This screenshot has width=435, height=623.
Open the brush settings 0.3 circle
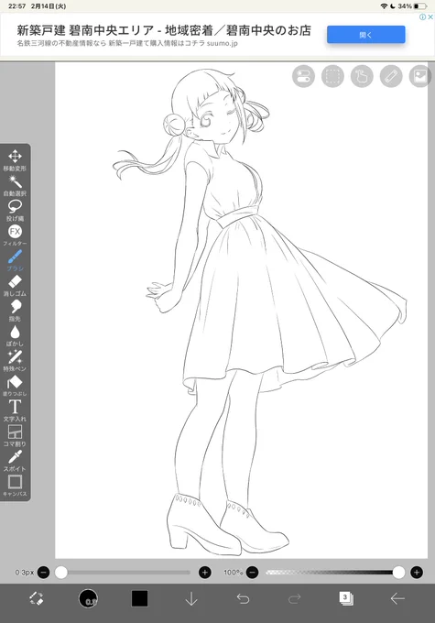click(x=88, y=599)
